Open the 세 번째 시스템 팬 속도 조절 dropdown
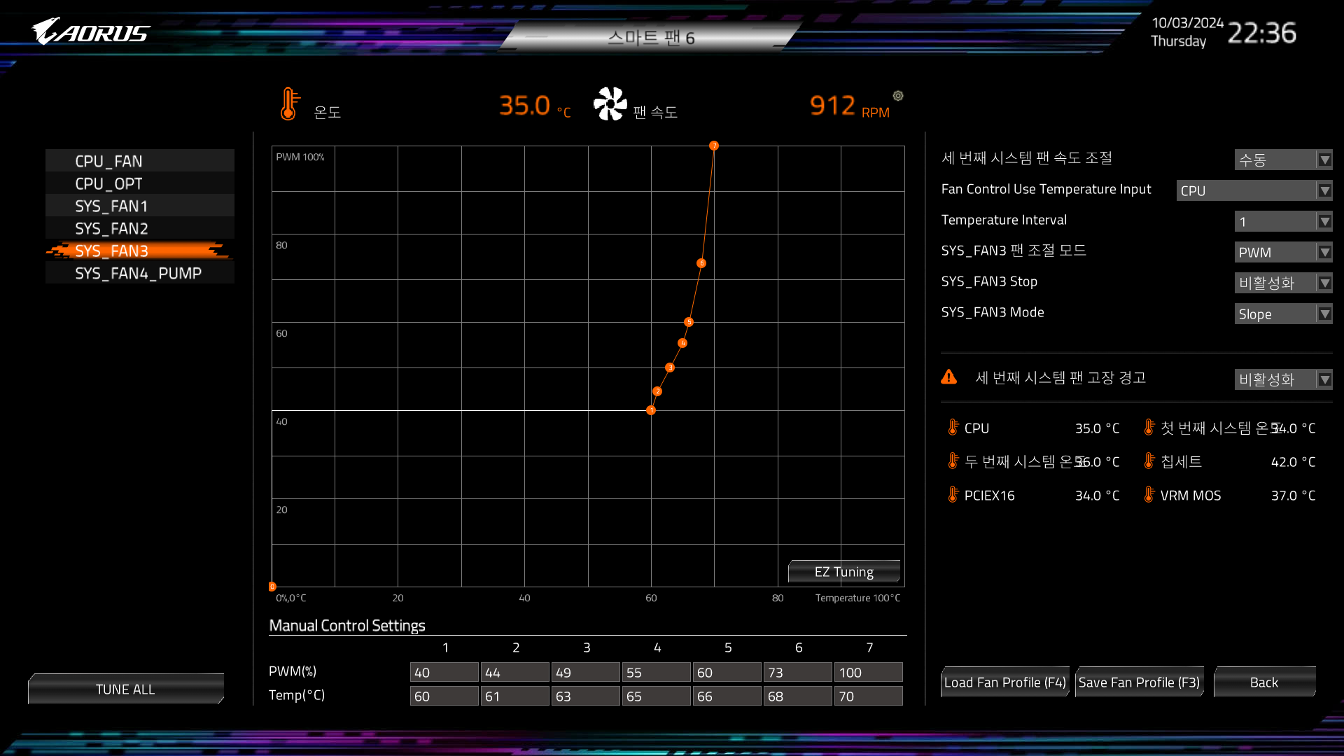This screenshot has width=1344, height=756. 1283,160
